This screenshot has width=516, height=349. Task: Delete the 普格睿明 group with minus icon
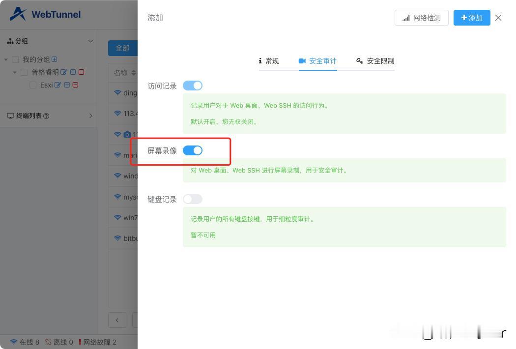[x=81, y=72]
